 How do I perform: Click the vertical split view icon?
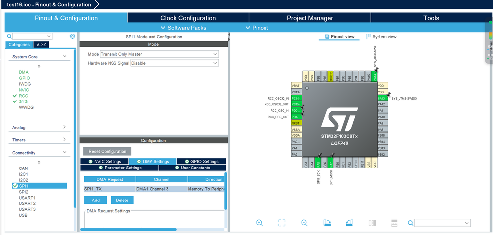pyautogui.click(x=372, y=223)
